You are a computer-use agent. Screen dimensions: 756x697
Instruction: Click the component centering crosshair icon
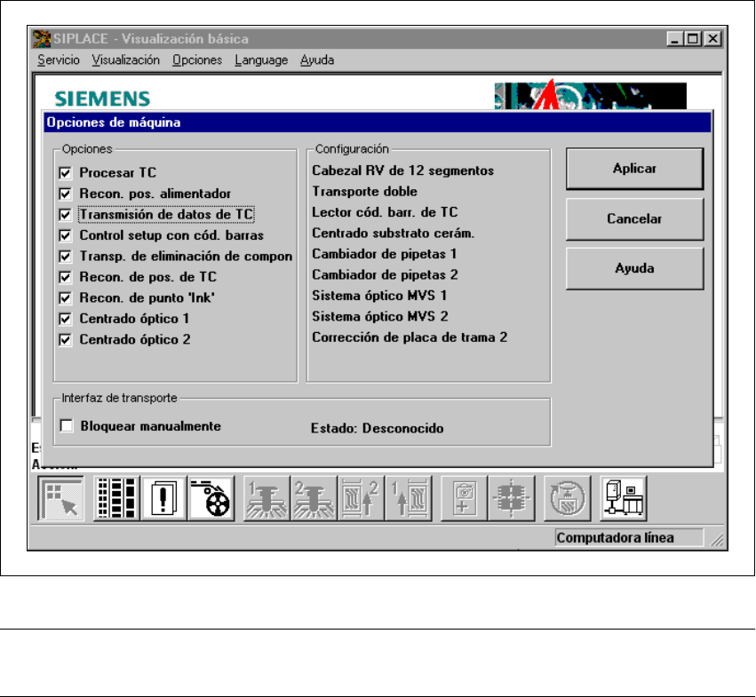click(512, 498)
